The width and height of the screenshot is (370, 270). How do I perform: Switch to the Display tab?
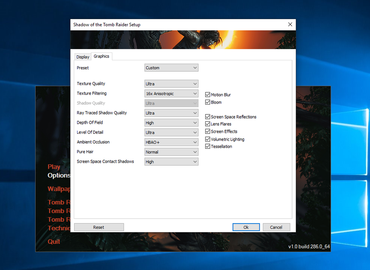click(83, 57)
